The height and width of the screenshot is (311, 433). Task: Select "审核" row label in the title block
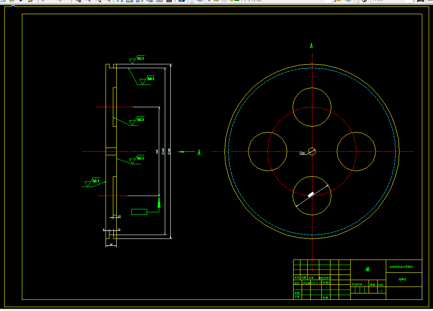point(297,293)
